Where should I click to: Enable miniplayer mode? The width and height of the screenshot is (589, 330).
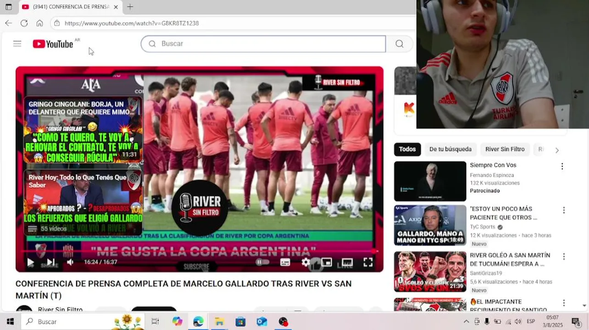coord(326,262)
